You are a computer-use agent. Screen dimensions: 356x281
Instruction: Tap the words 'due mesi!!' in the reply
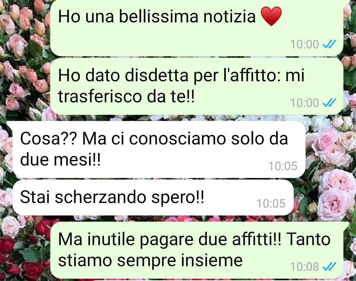pyautogui.click(x=60, y=159)
